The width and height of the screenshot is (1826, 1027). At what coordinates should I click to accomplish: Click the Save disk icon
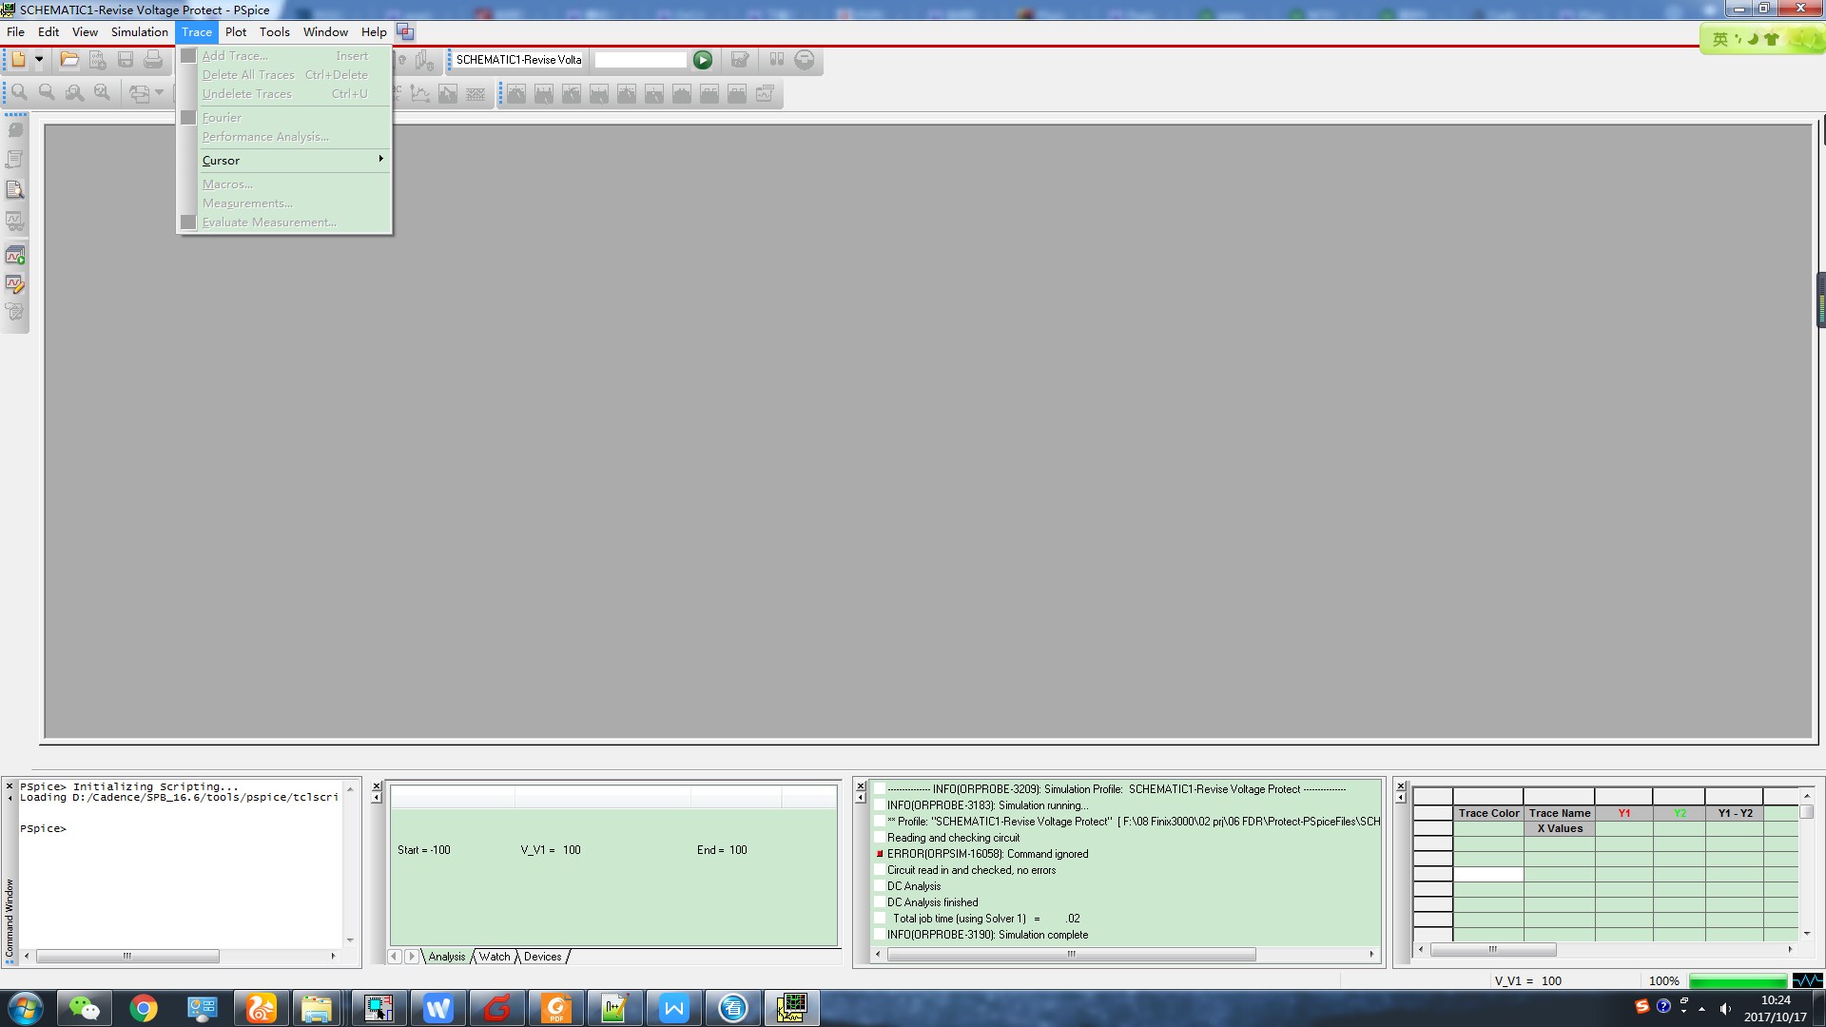click(x=126, y=60)
